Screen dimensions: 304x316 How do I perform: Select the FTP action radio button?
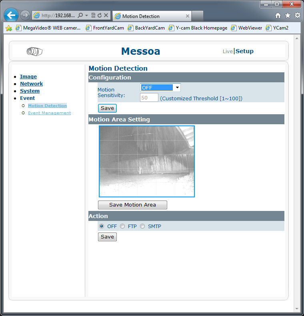coord(122,227)
